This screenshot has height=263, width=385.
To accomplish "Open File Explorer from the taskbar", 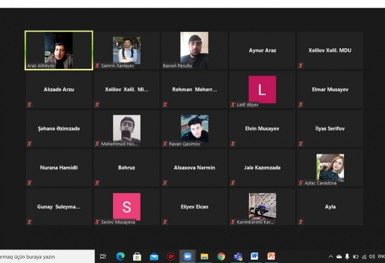I will [x=204, y=257].
